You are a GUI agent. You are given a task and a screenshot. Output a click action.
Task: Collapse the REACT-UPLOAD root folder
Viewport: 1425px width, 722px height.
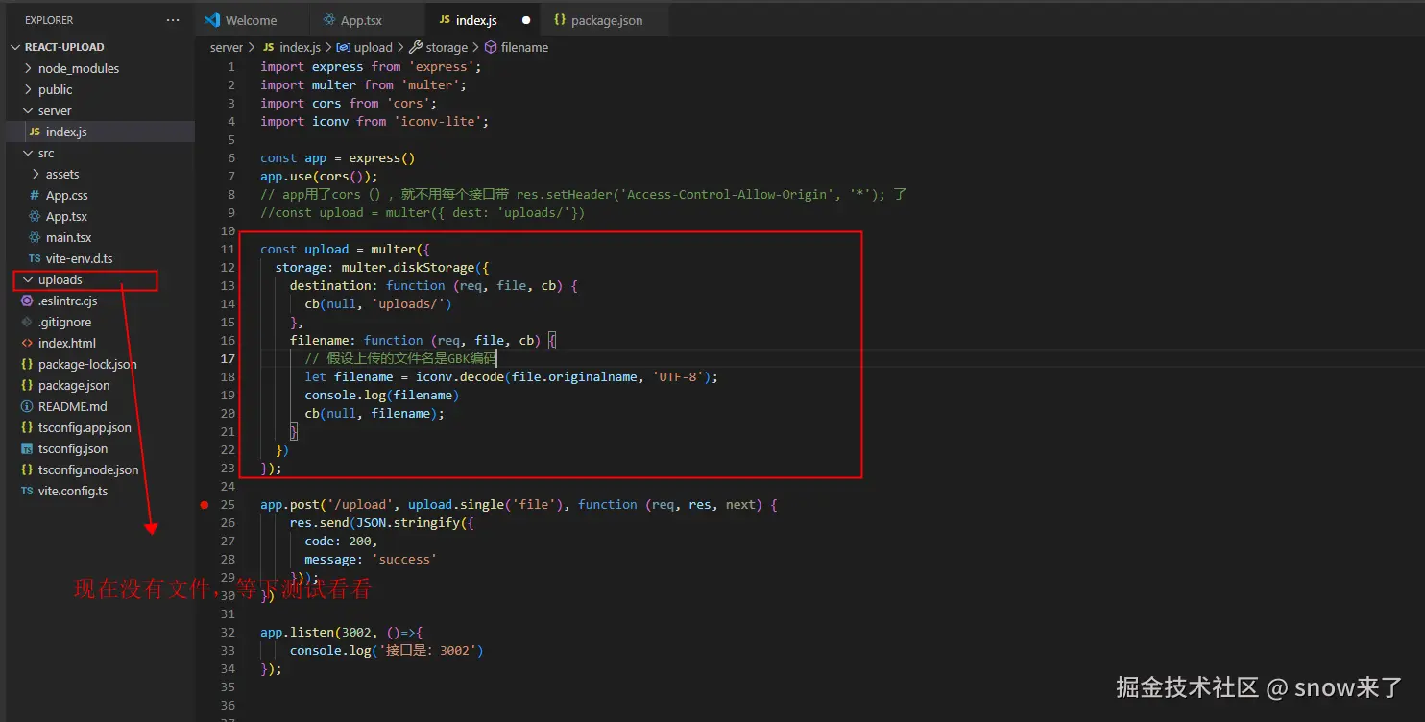[16, 47]
